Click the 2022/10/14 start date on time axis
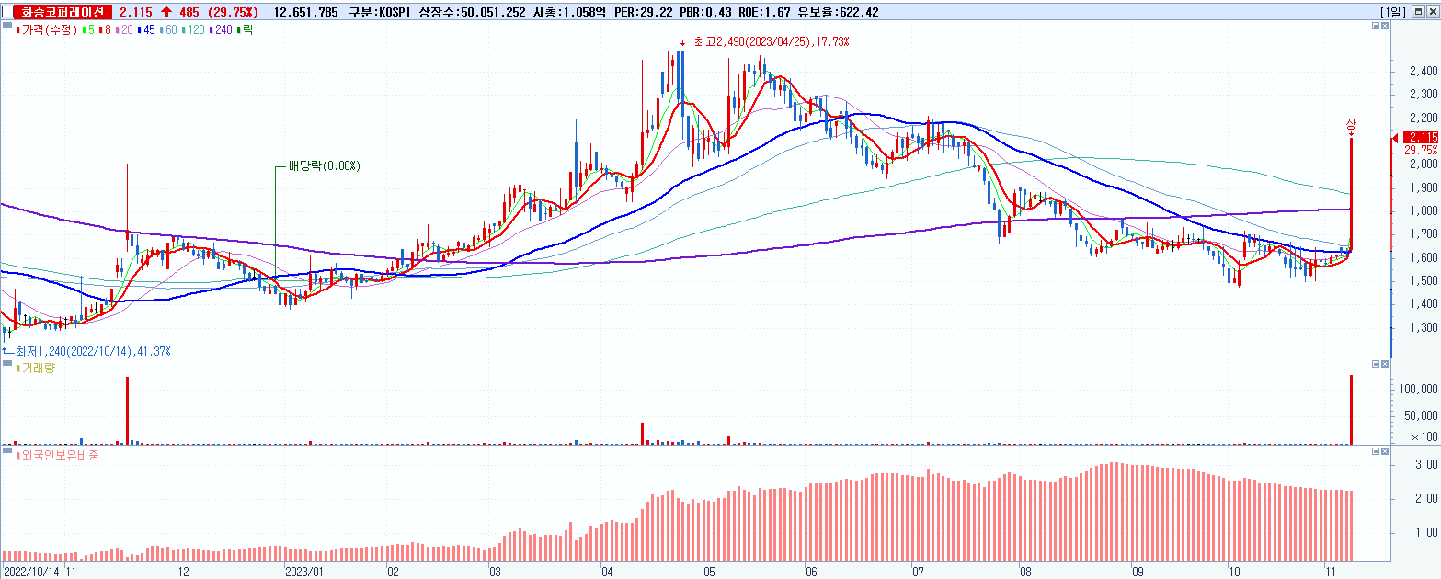 tap(31, 570)
